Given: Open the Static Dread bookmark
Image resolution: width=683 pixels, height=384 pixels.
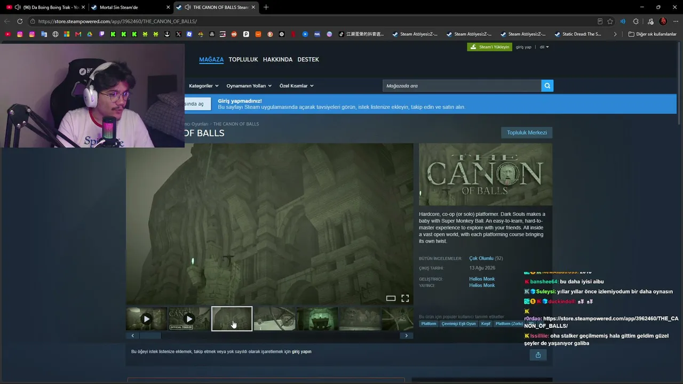Looking at the screenshot, I should (x=578, y=34).
